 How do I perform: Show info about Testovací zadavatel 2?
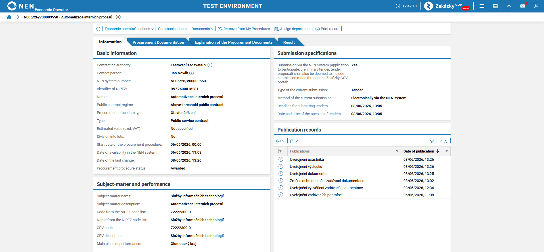point(210,65)
